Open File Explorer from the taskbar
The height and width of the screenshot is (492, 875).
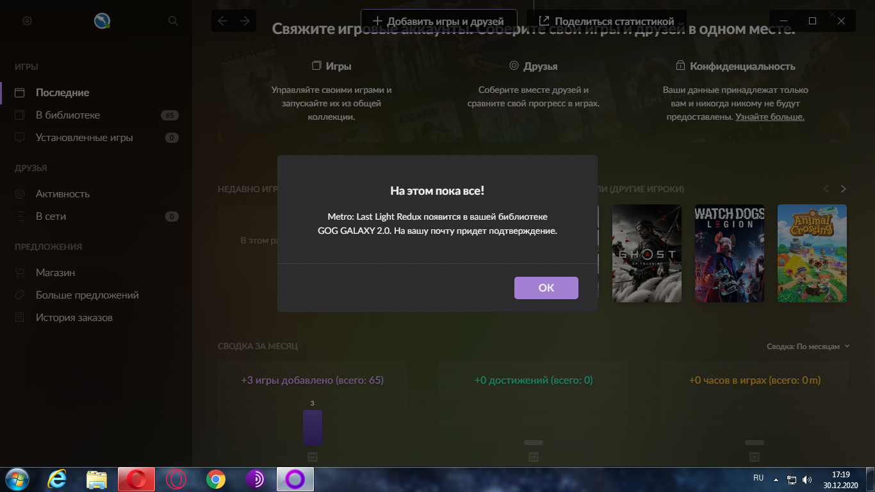coord(97,479)
